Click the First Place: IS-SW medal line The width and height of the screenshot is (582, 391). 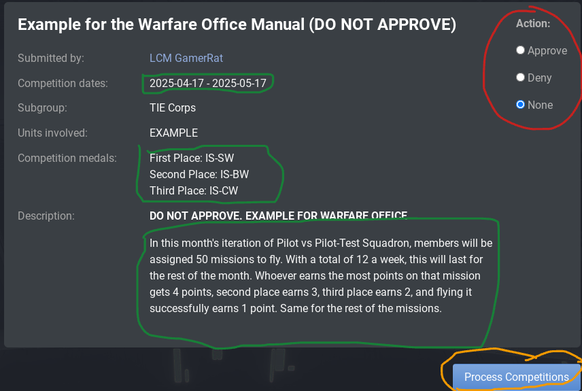[x=192, y=158]
